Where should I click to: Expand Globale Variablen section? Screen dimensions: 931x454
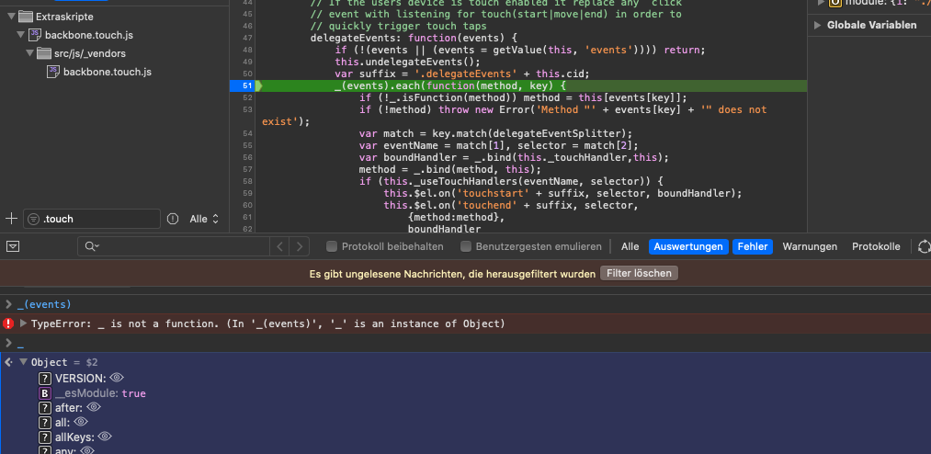818,25
